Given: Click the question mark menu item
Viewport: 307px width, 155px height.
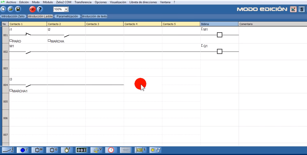Looking at the screenshot, I should [x=174, y=2].
